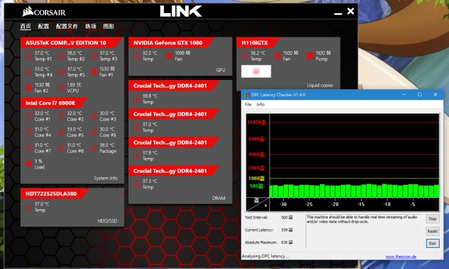
Task: Click the Liquid cooler label
Action: point(320,86)
